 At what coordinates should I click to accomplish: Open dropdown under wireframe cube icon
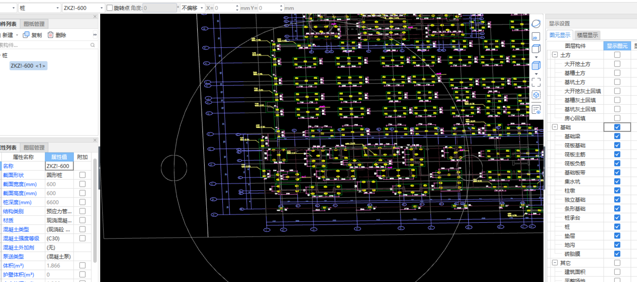coord(536,57)
